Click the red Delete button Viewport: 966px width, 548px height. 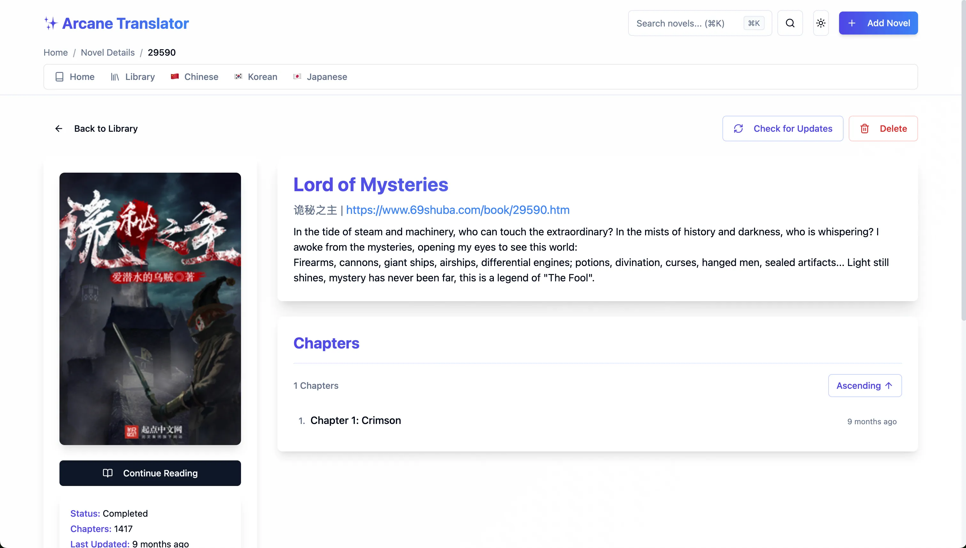click(x=883, y=129)
